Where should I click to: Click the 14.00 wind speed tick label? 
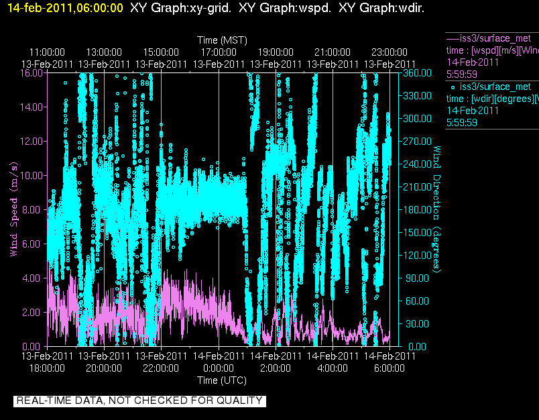point(32,107)
